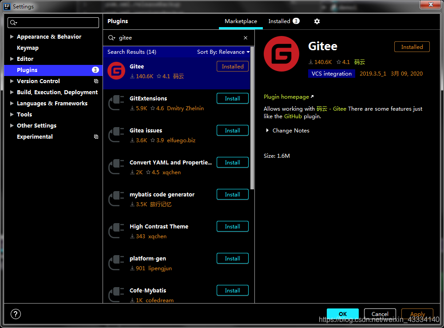Click the project-level icon beside Version Control
Viewport: 444px width, 328px height.
pos(96,81)
